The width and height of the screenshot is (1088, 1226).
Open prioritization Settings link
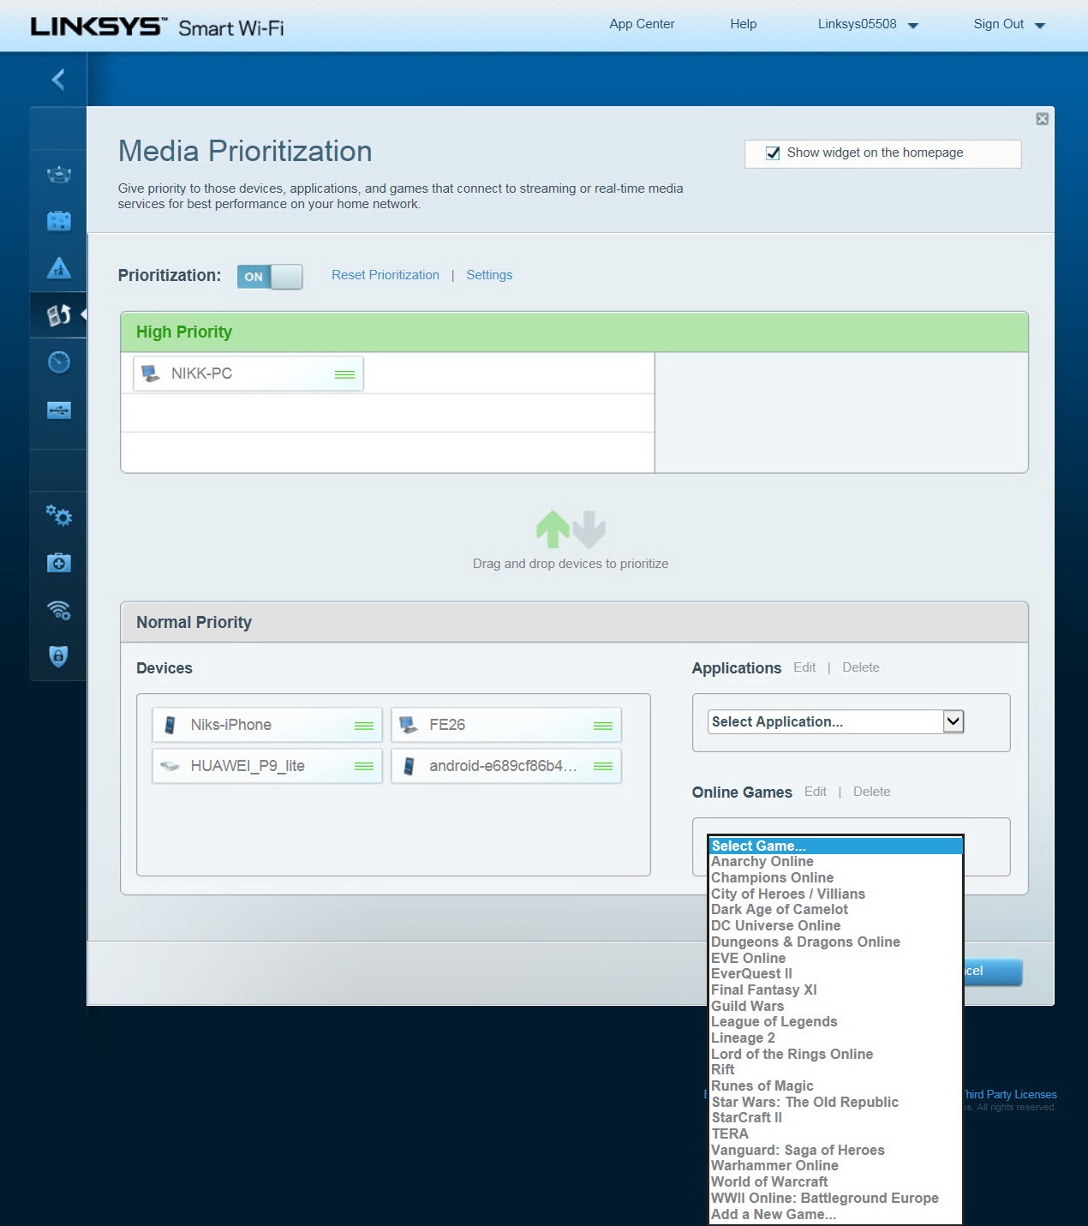pyautogui.click(x=489, y=275)
